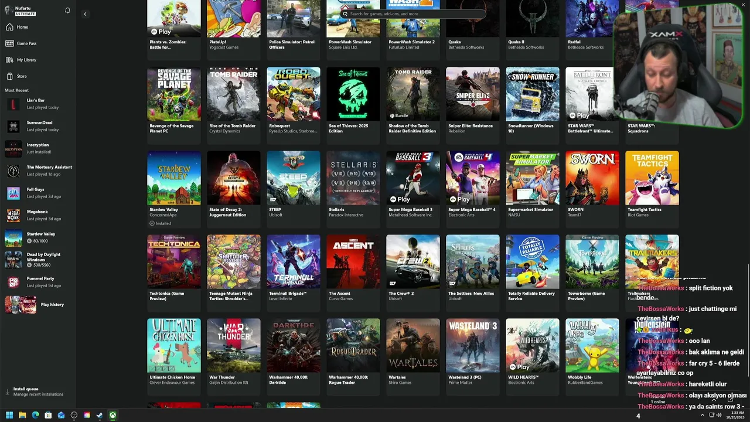
Task: Open Techtonica Game Preview tile
Action: tap(174, 273)
